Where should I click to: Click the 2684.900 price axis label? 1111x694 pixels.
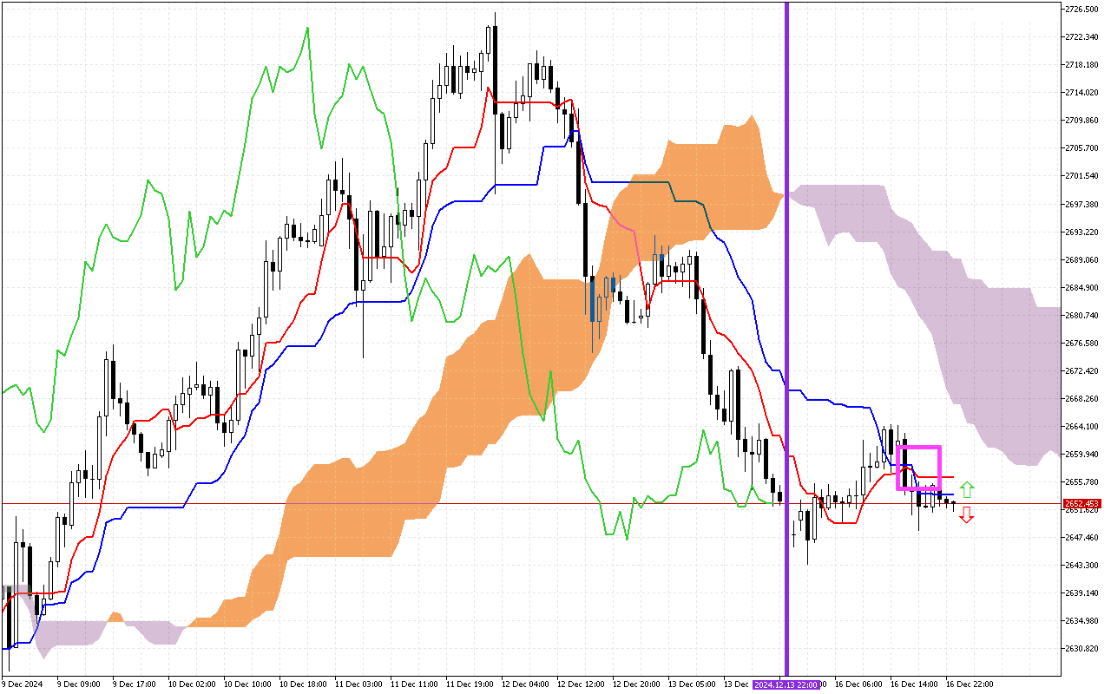coord(1082,287)
